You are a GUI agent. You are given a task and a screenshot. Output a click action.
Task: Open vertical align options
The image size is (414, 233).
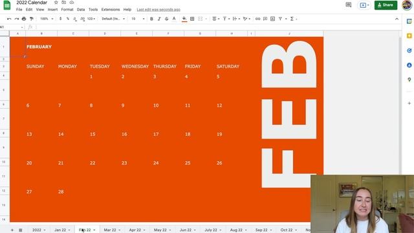[x=226, y=19]
